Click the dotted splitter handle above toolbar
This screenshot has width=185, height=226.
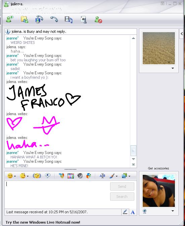pyautogui.click(x=71, y=169)
